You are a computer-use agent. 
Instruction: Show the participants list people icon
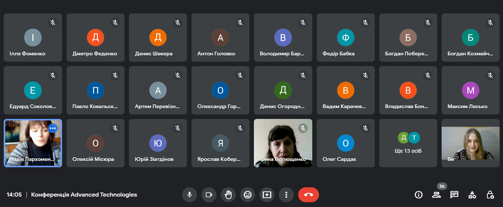tap(436, 194)
